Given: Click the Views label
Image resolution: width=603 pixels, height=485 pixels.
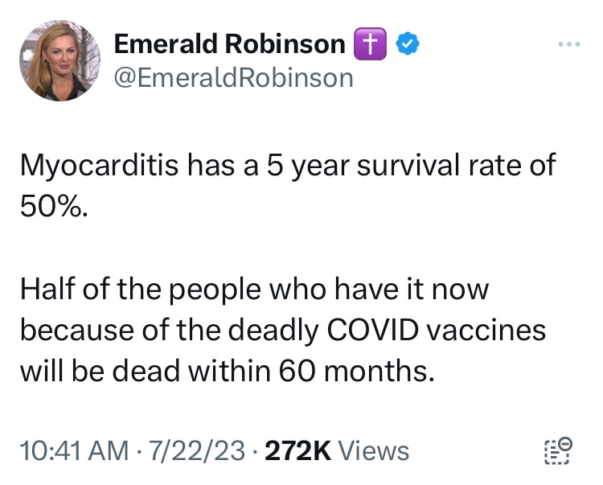Looking at the screenshot, I should point(373,451).
